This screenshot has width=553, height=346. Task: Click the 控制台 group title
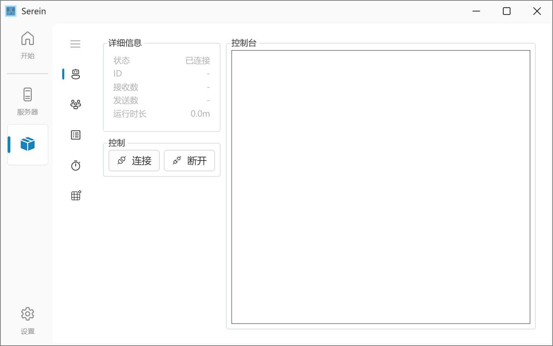tap(244, 43)
